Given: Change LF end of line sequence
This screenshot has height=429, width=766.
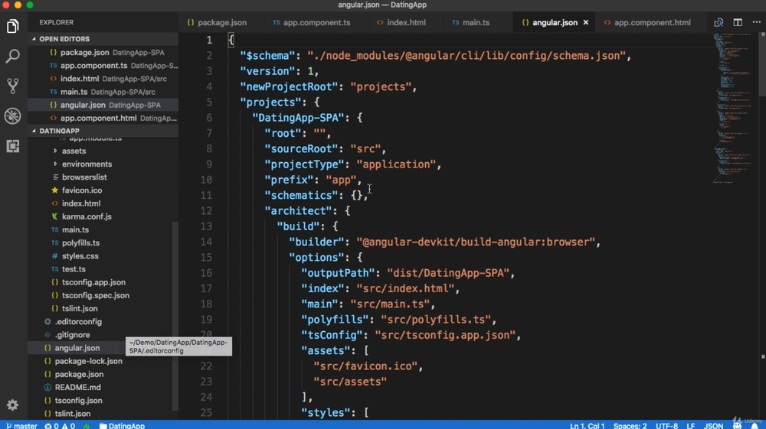Looking at the screenshot, I should (691, 426).
